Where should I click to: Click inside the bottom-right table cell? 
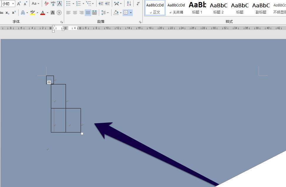(73, 120)
